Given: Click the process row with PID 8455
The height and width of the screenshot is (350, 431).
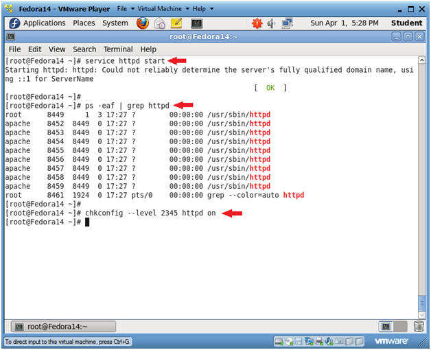Looking at the screenshot, I should point(138,150).
